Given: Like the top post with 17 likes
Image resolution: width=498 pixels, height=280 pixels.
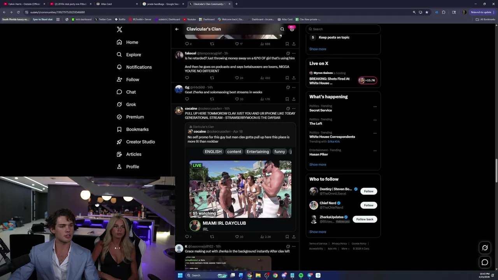Looking at the screenshot, I should tap(239, 44).
